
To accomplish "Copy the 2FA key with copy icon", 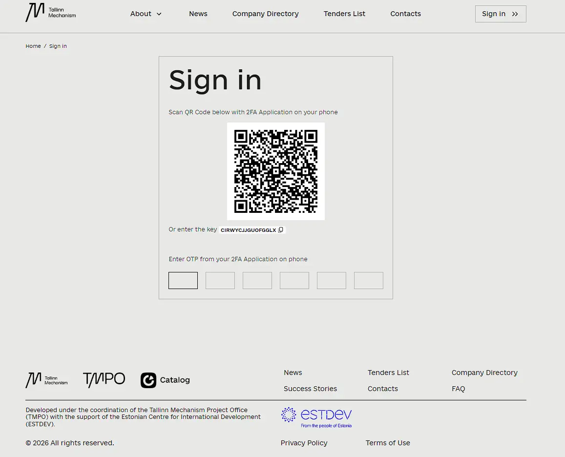I will pos(281,230).
